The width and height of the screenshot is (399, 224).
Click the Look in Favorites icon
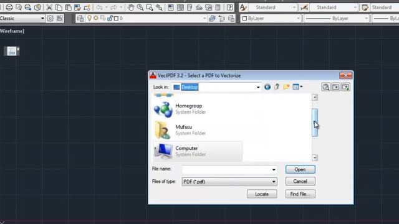(x=335, y=87)
